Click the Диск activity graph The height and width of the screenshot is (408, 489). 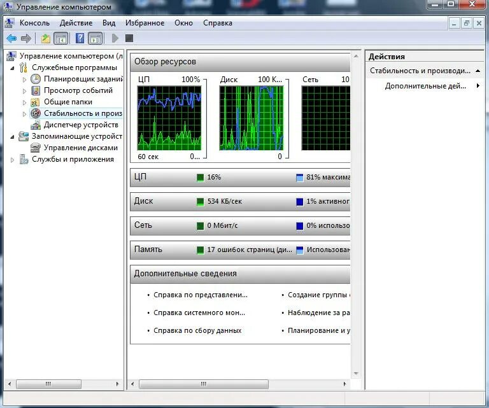click(x=252, y=118)
